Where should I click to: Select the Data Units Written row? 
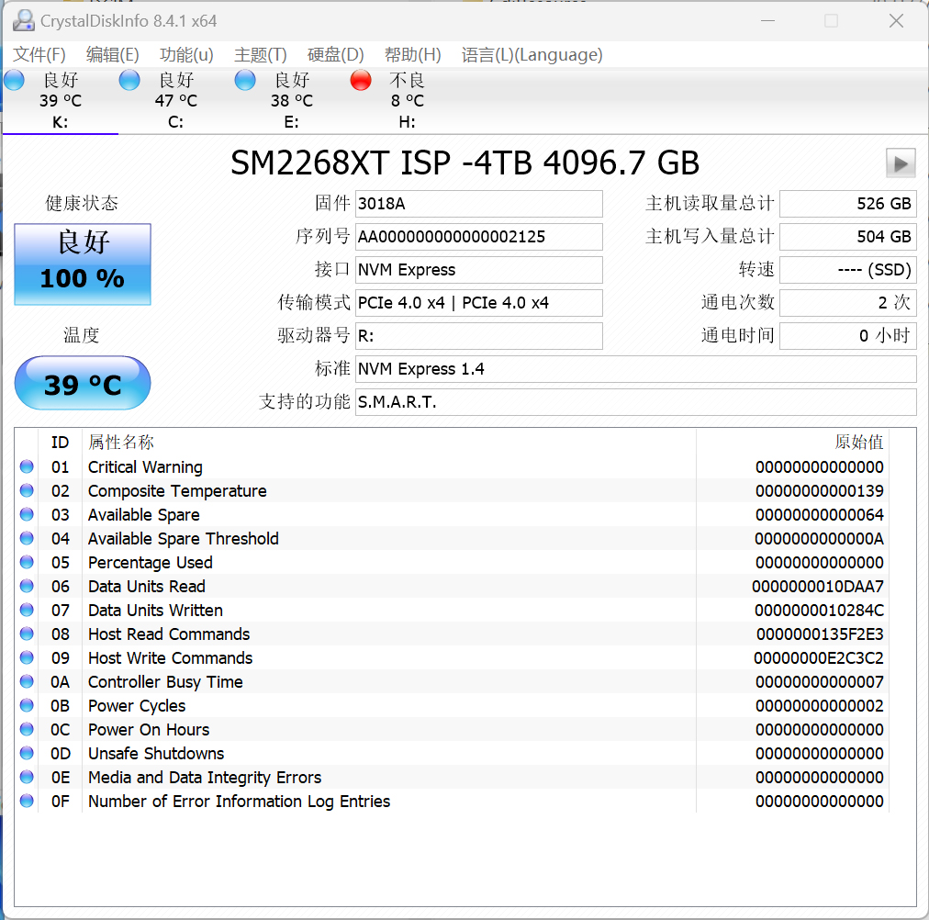tap(155, 611)
